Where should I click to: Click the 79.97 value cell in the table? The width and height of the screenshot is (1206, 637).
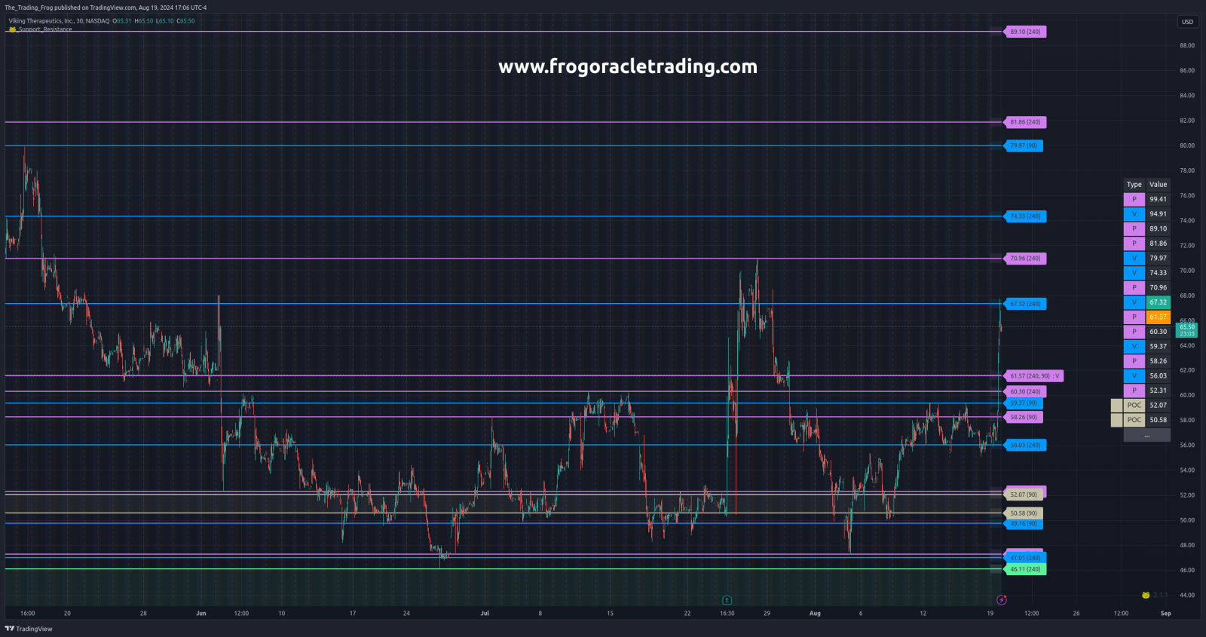(x=1158, y=259)
